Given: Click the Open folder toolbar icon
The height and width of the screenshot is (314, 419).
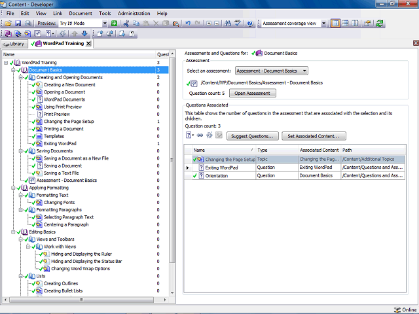Looking at the screenshot, I should pyautogui.click(x=8, y=24).
